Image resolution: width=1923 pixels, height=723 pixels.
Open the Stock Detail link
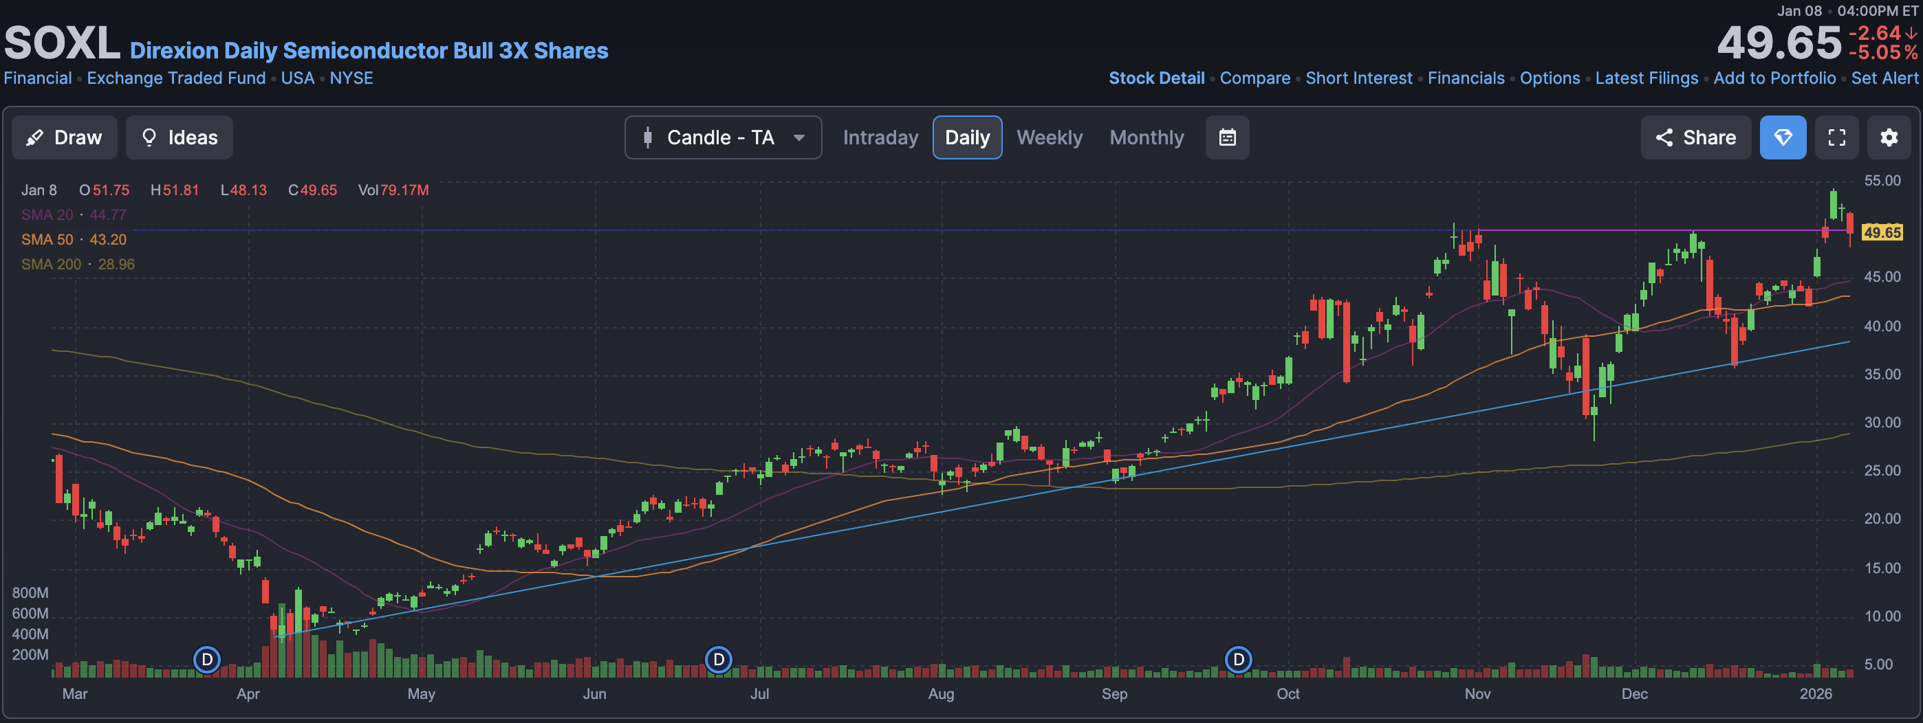click(x=1156, y=78)
